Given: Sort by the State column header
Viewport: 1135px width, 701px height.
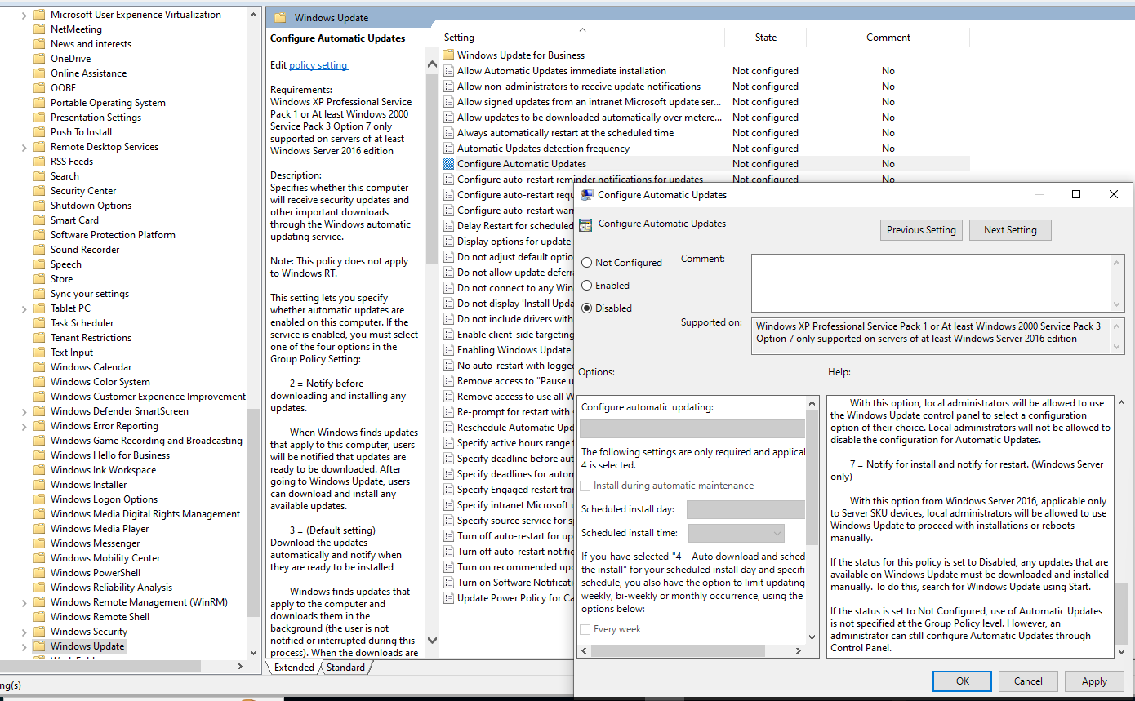Looking at the screenshot, I should [766, 38].
